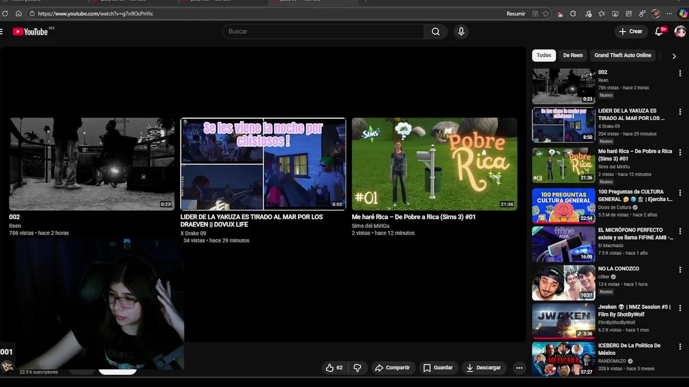Open options for Me haré Rica sidebar video
Viewport: 689px width, 387px height.
(x=680, y=152)
